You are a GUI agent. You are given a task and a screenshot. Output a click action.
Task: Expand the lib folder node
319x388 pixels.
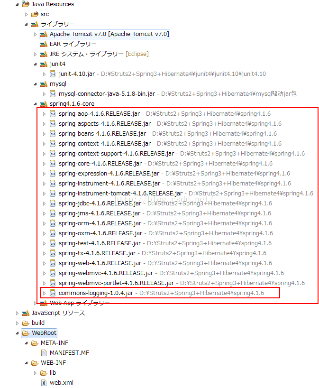(x=35, y=373)
